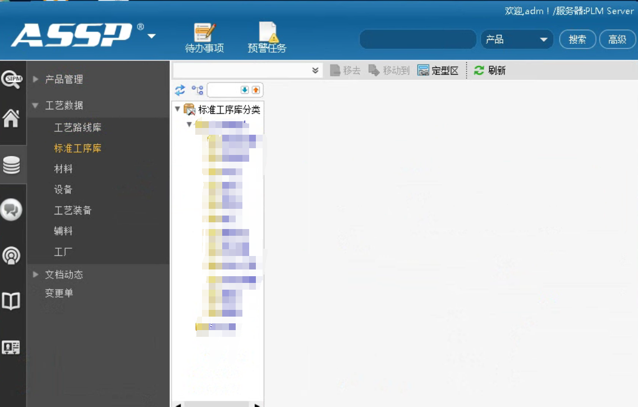The height and width of the screenshot is (407, 638).
Task: Go to home sidebar icon
Action: [x=11, y=118]
